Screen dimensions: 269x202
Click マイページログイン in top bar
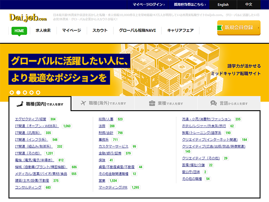(x=148, y=5)
